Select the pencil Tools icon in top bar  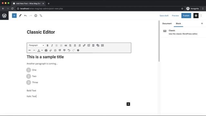pos(20,16)
